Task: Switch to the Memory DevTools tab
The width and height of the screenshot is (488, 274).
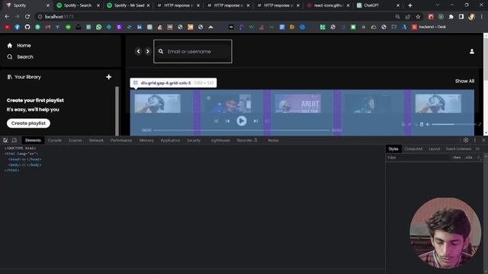Action: tap(146, 140)
